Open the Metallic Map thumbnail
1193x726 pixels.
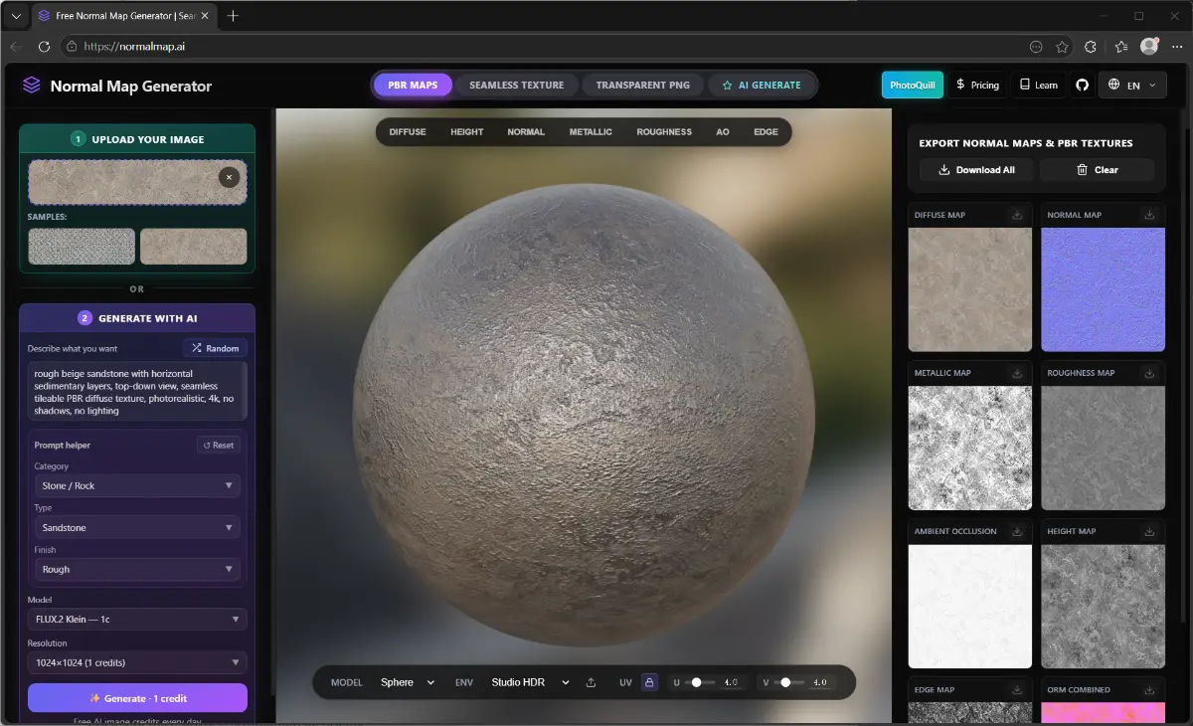point(970,448)
